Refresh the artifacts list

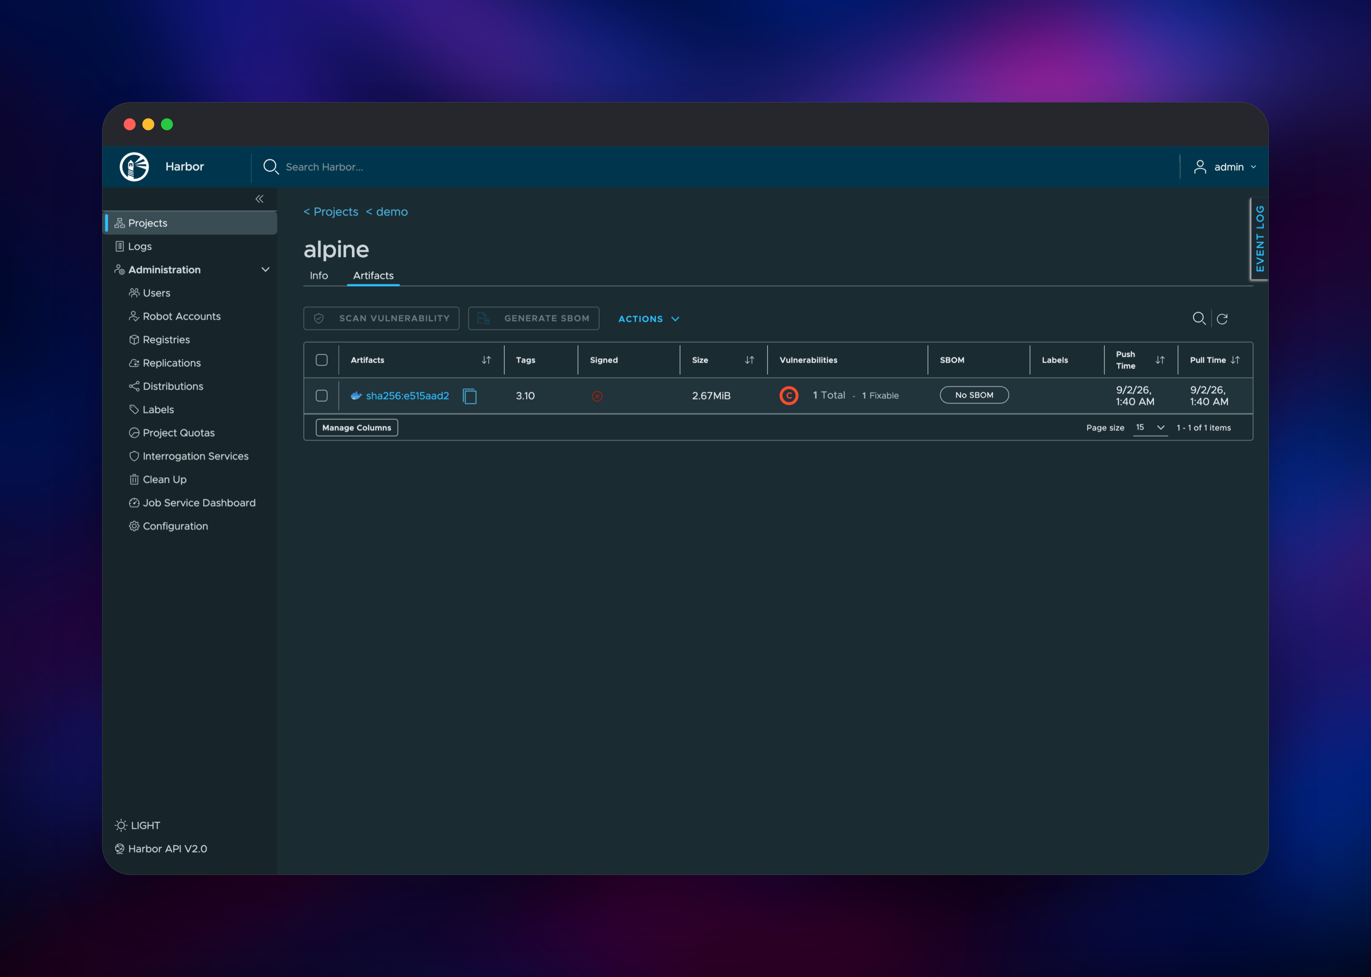click(x=1222, y=319)
